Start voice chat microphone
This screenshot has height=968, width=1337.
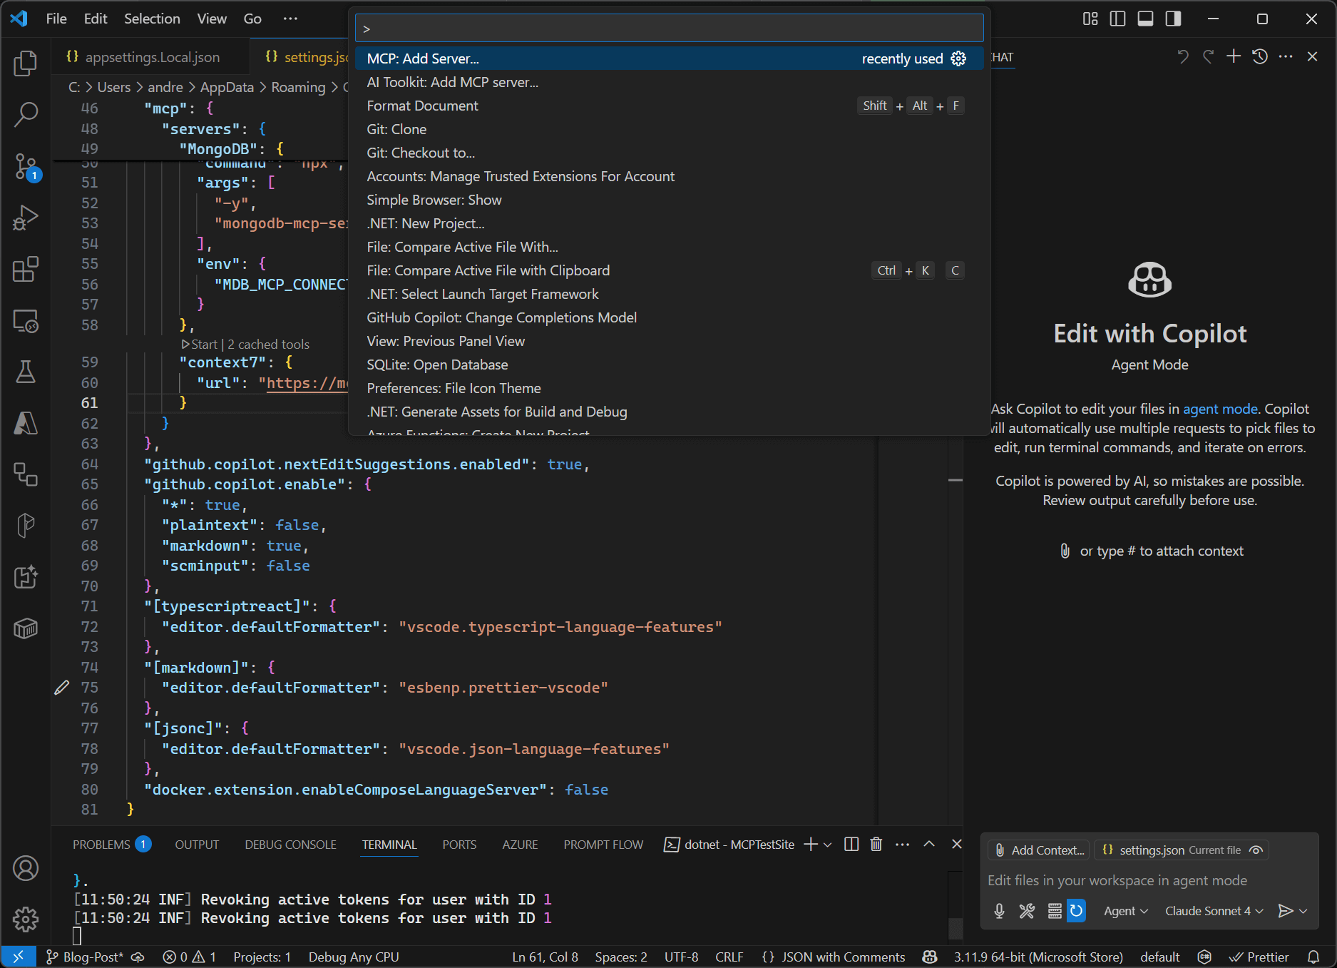(x=999, y=911)
